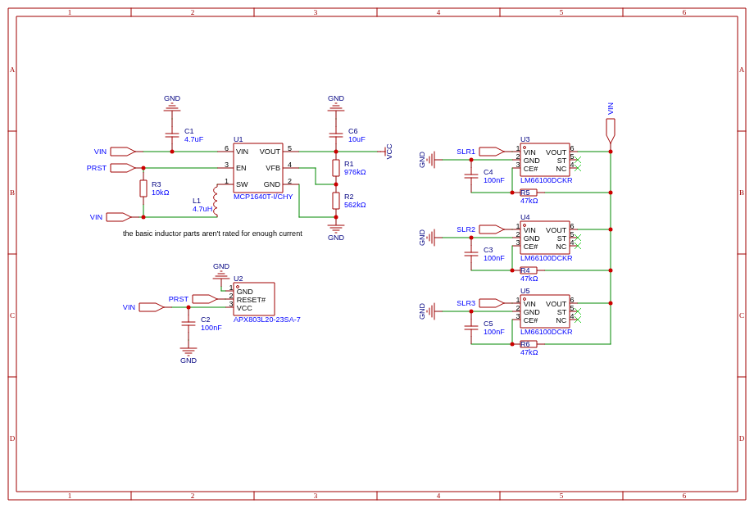Click resistor R2 562kΩ
Screen dimensions: 754x508
tap(336, 201)
